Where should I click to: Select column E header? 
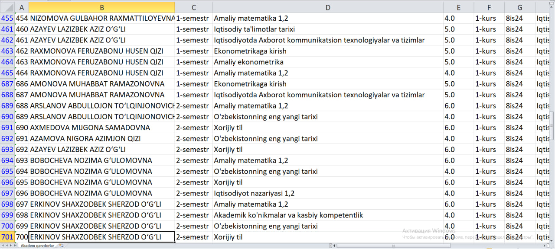pos(458,7)
